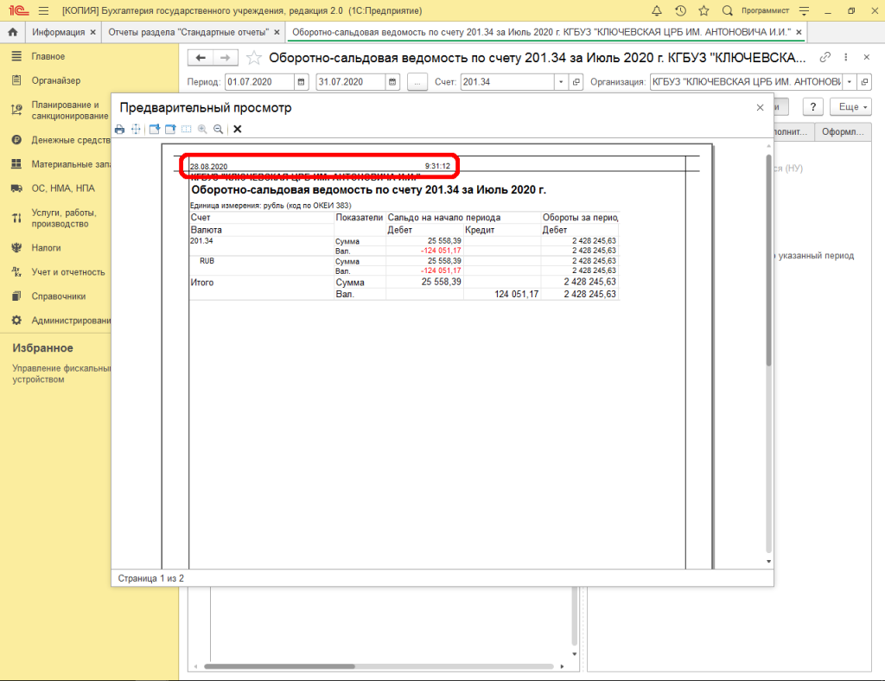Click the print icon in preview toolbar

point(120,129)
